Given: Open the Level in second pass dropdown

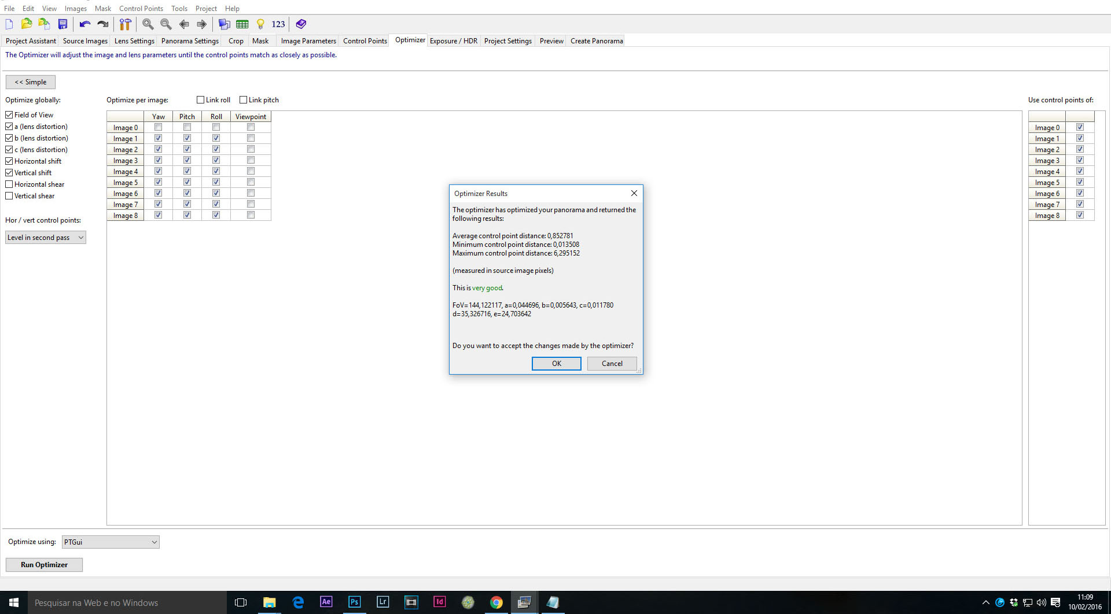Looking at the screenshot, I should click(46, 238).
